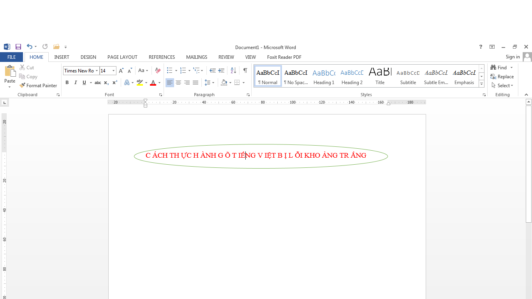Viewport: 532px width, 299px height.
Task: Toggle Center paragraph alignment
Action: coord(178,83)
